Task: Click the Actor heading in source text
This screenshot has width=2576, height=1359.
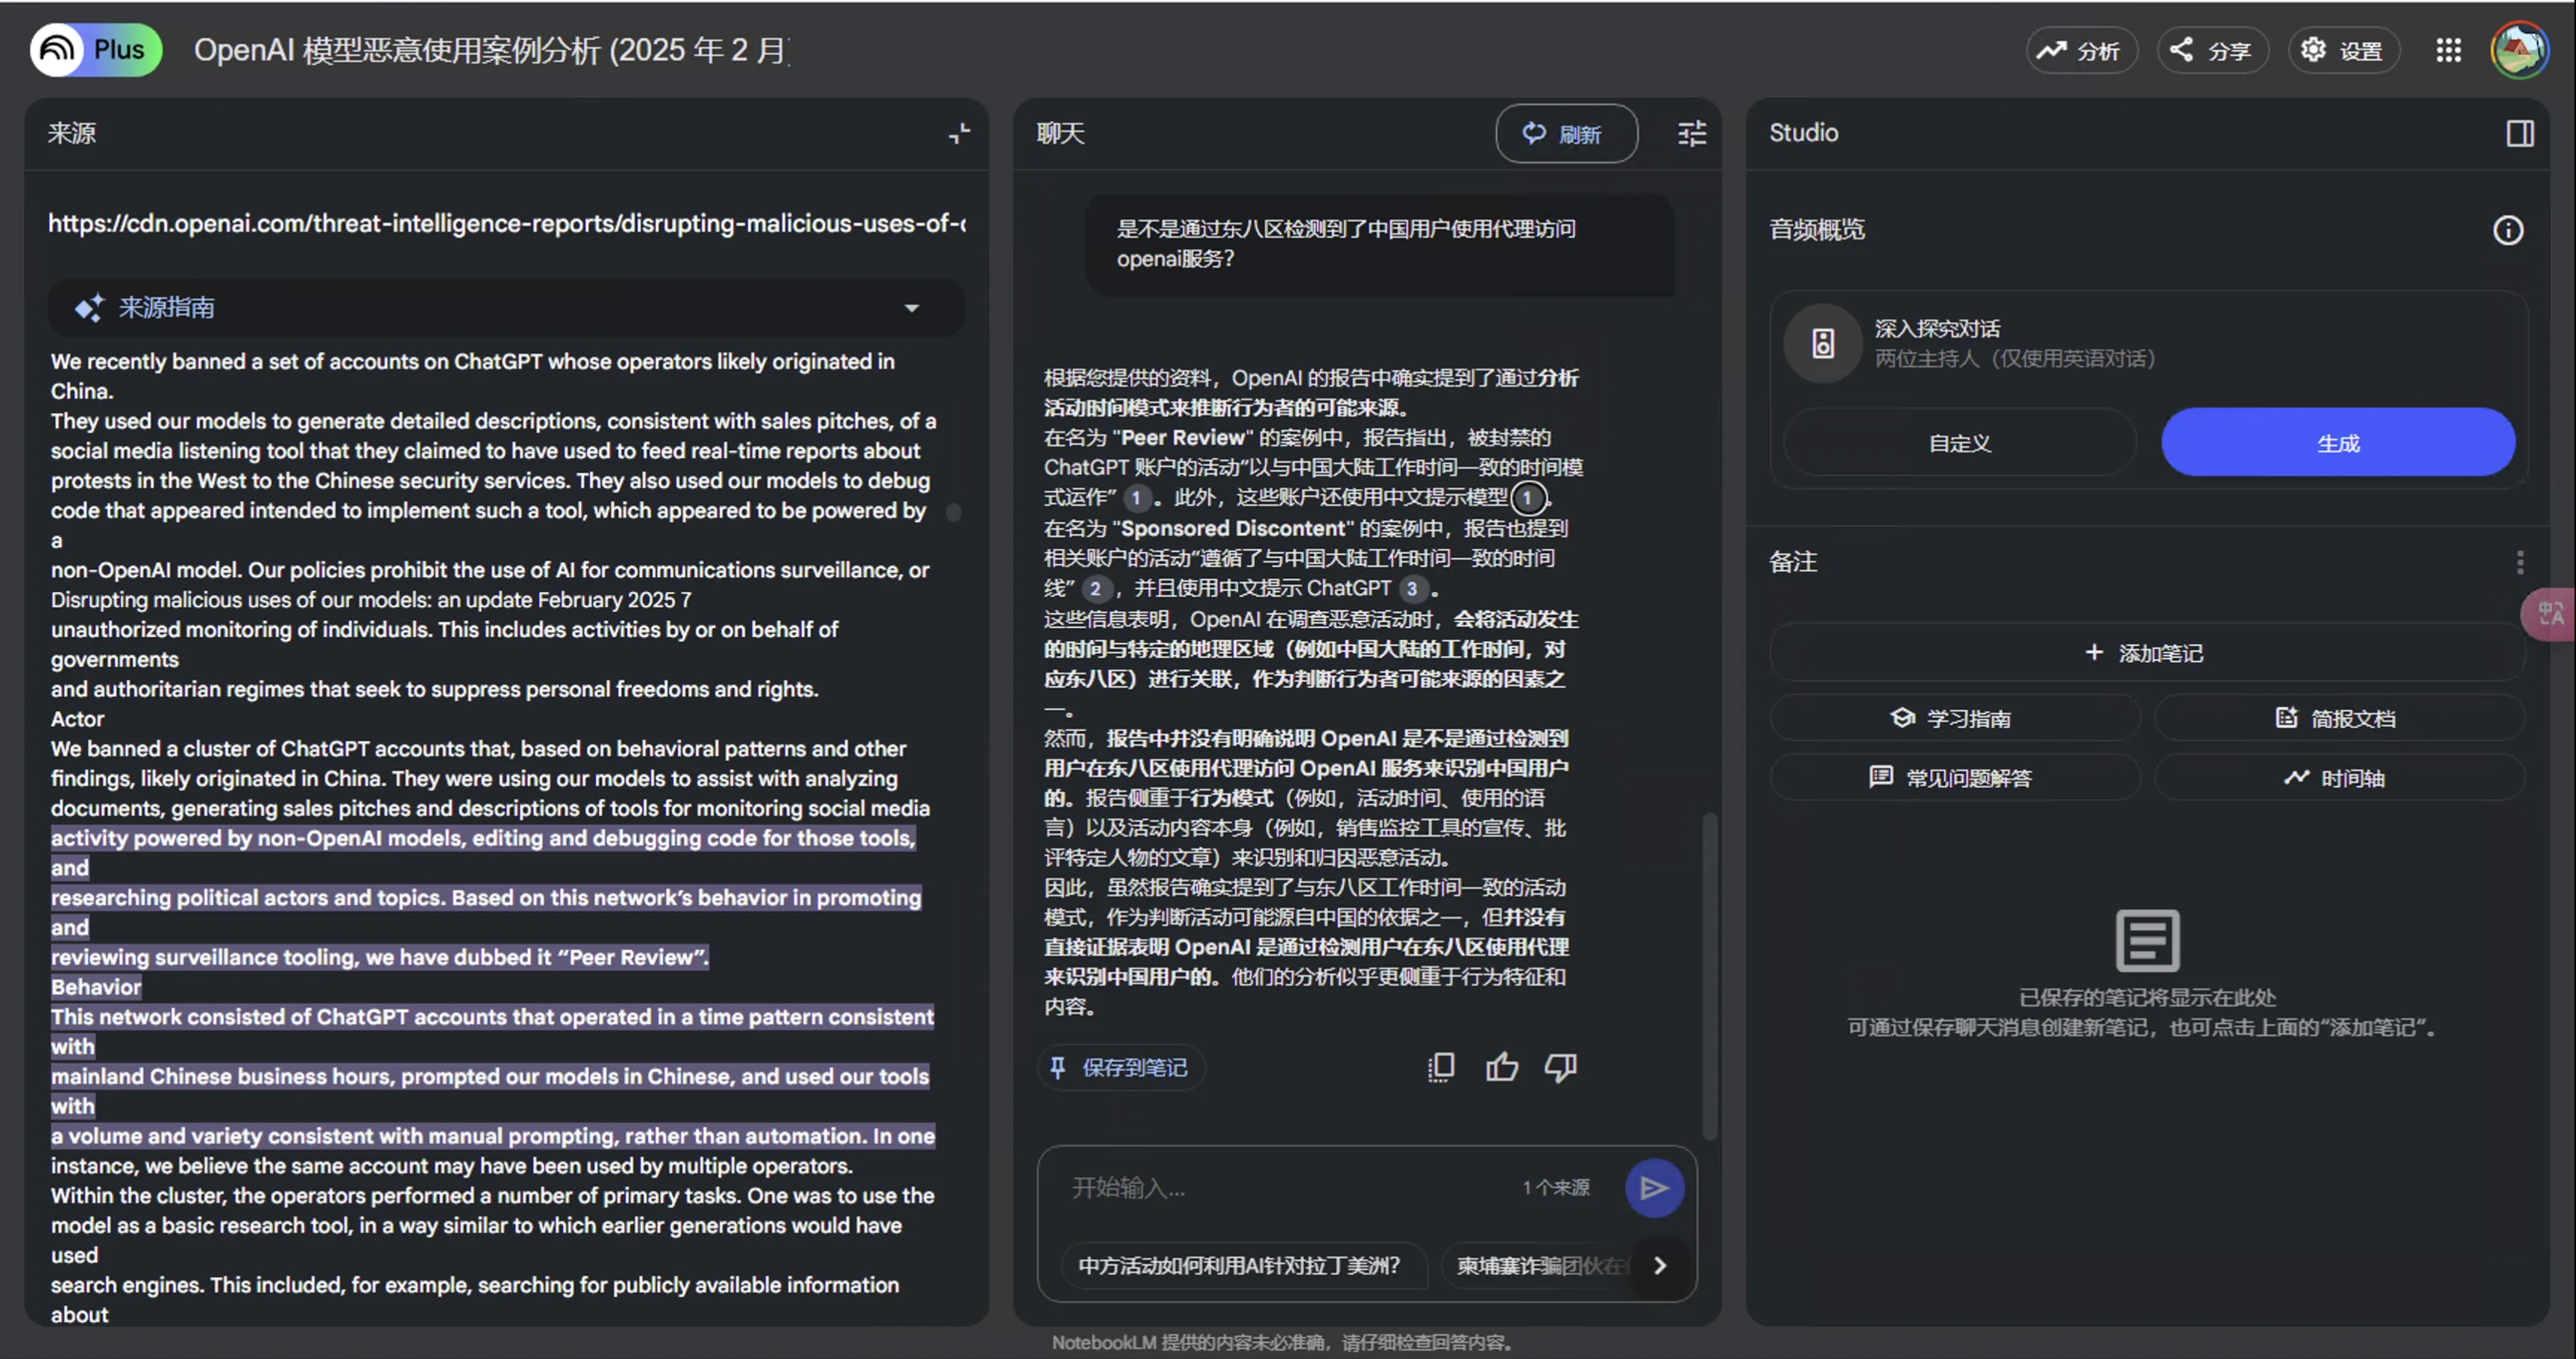Action: [x=77, y=719]
